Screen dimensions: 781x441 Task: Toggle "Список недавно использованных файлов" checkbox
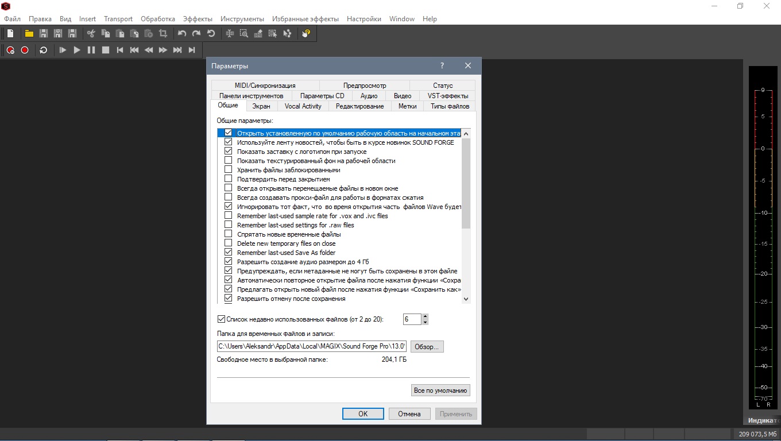point(221,319)
